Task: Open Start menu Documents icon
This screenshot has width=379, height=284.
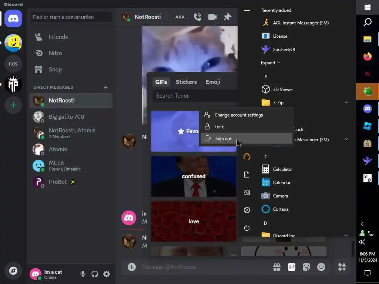Action: pyautogui.click(x=247, y=175)
